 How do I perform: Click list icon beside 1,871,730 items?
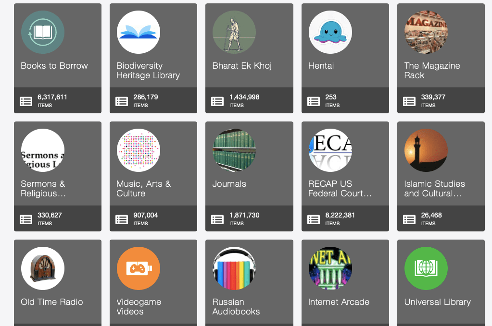(x=217, y=219)
